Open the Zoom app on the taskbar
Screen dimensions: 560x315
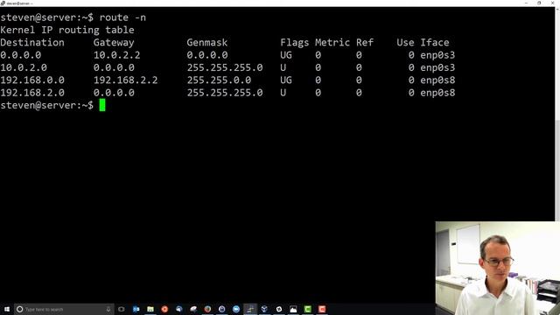click(x=236, y=309)
